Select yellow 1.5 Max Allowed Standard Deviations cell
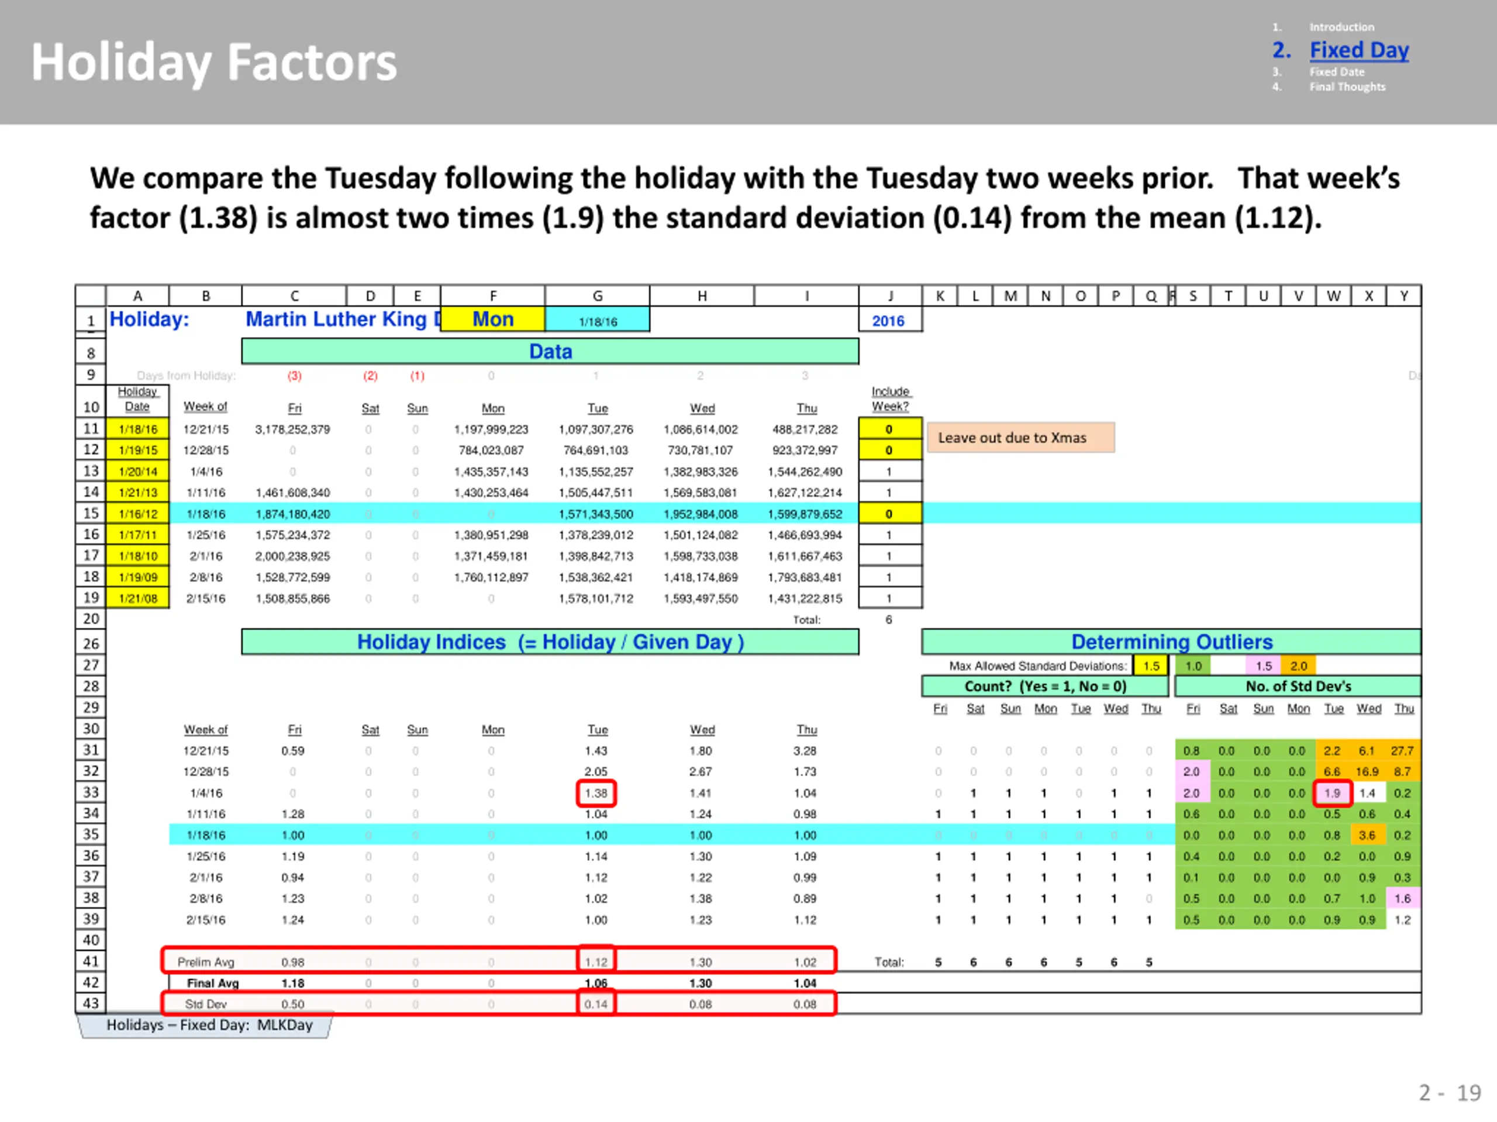The image size is (1497, 1122). click(1151, 666)
